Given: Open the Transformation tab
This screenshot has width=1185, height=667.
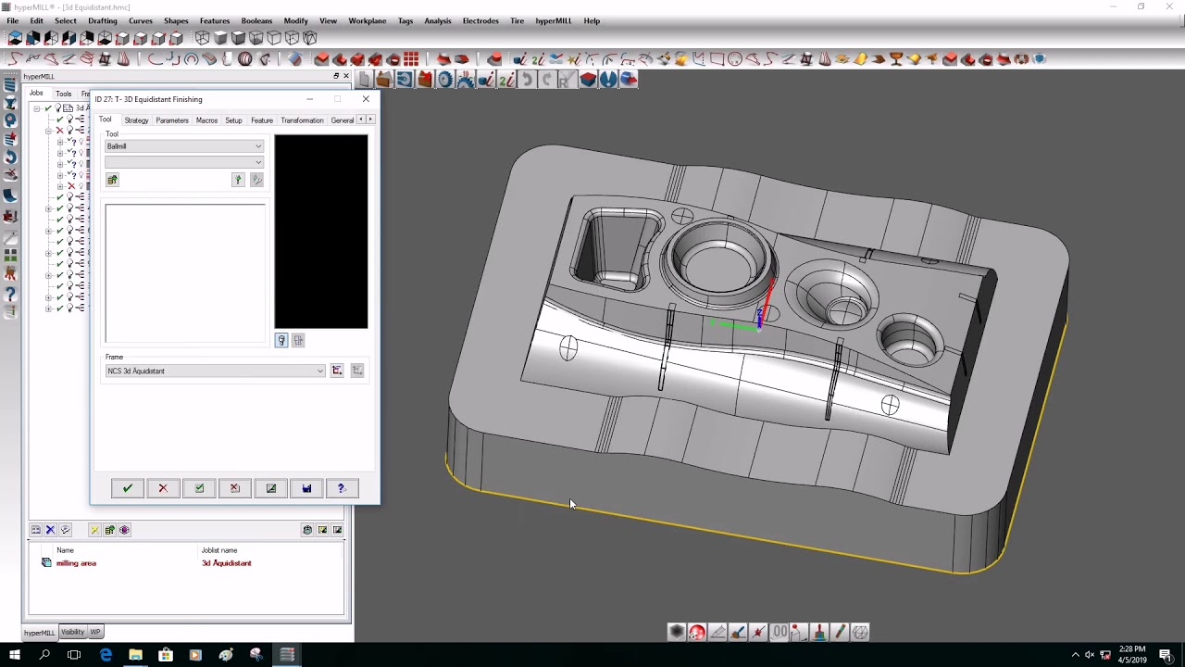Looking at the screenshot, I should [x=302, y=120].
